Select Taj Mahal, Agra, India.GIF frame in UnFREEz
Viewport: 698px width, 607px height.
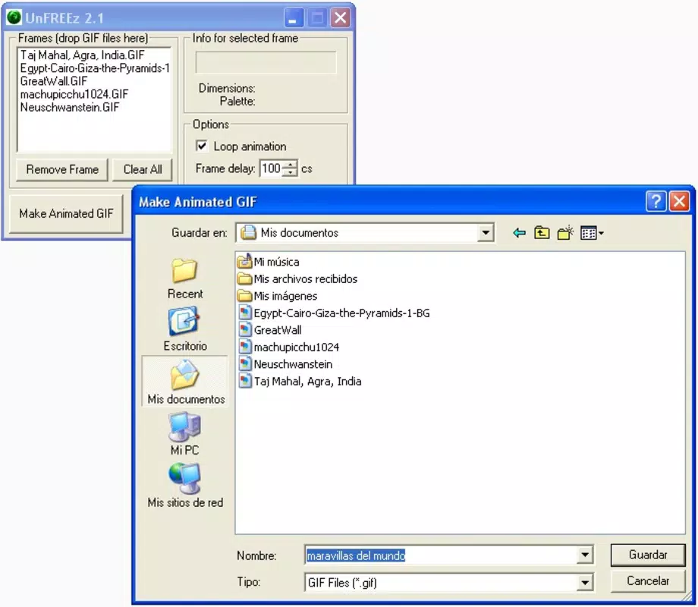[x=94, y=55]
